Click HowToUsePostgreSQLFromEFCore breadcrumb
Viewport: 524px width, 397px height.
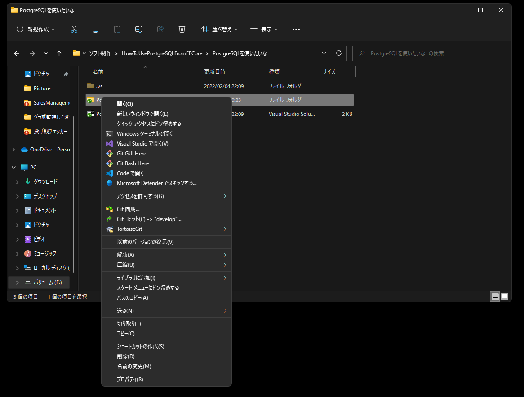tap(162, 53)
